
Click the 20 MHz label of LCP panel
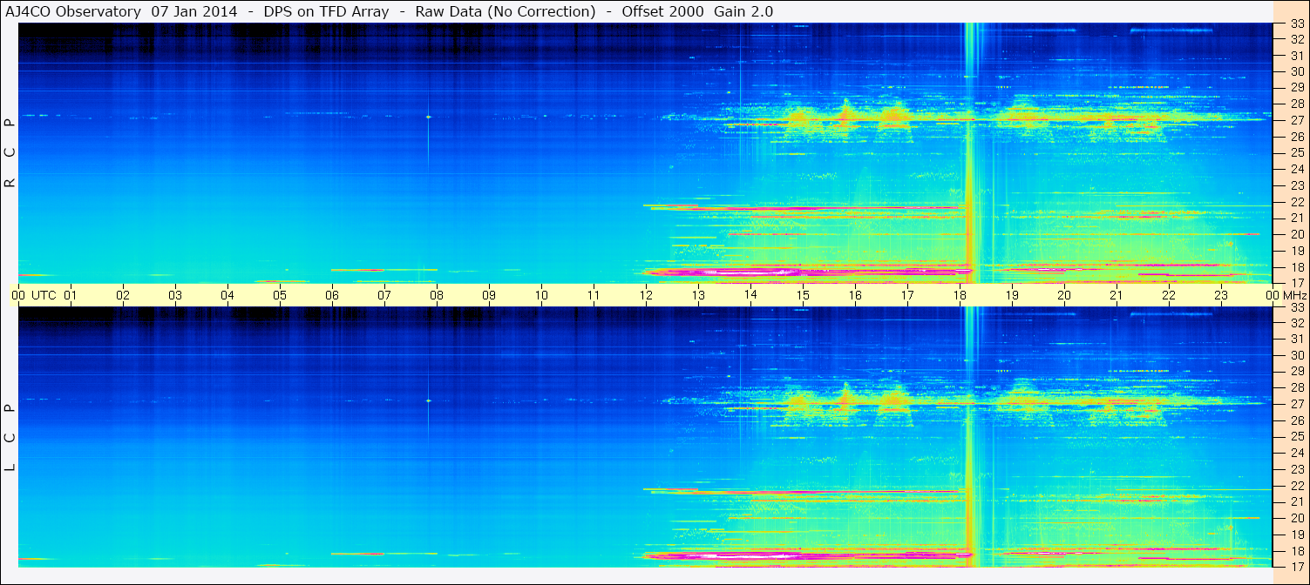coord(1296,517)
